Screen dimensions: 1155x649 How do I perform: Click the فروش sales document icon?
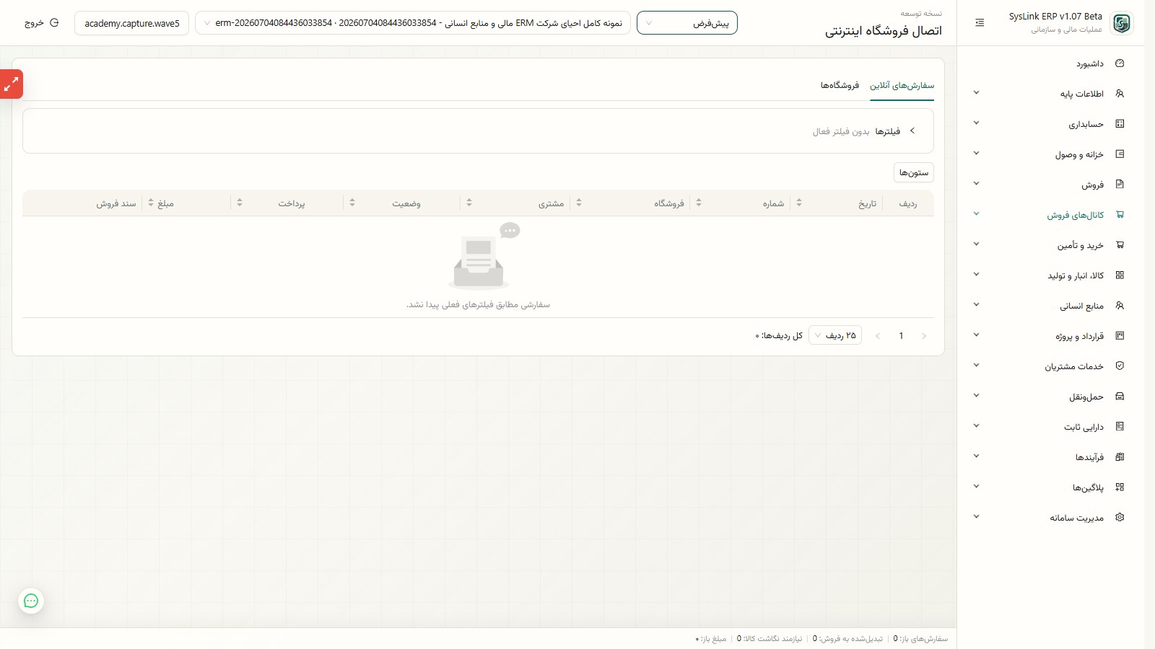1120,185
